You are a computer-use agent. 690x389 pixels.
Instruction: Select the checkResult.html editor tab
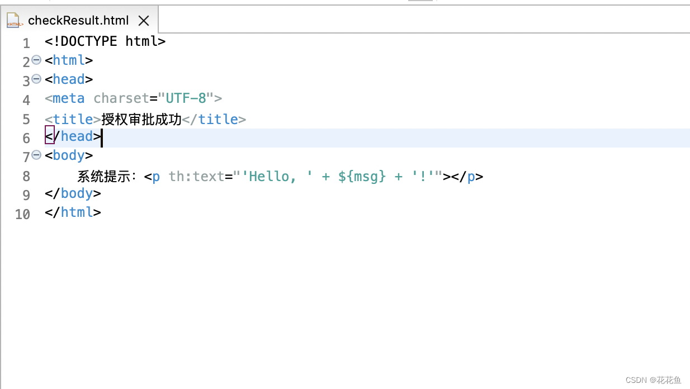coord(79,21)
